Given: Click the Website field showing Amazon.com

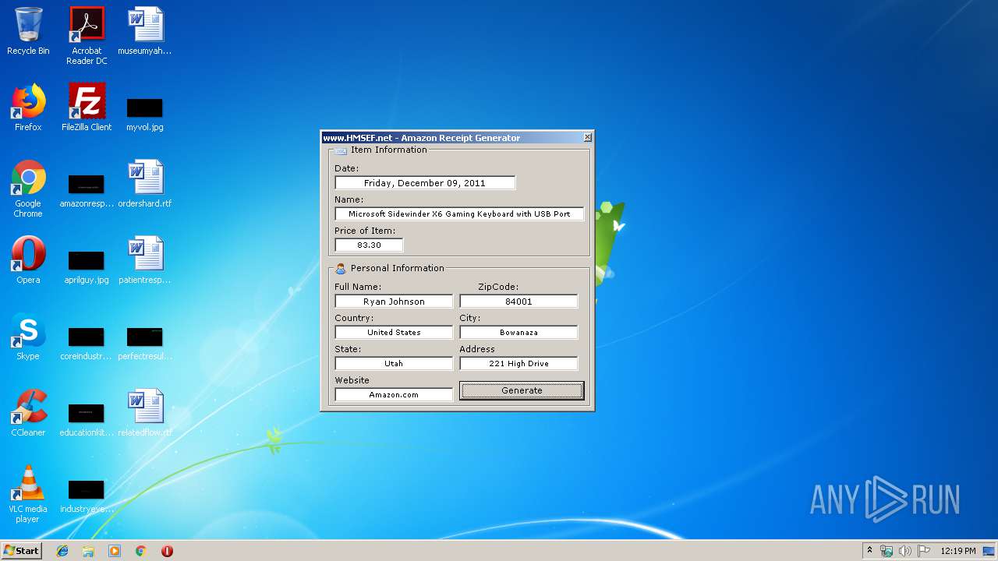Looking at the screenshot, I should (394, 394).
